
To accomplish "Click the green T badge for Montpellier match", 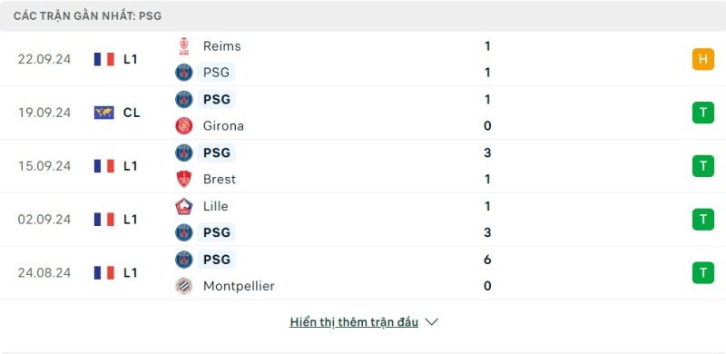I will 702,273.
